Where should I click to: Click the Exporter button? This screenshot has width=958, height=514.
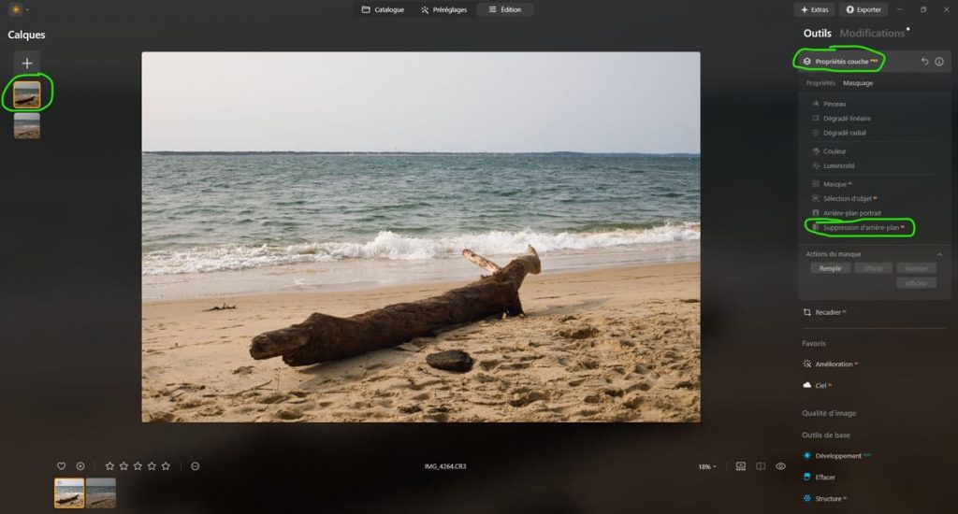863,9
